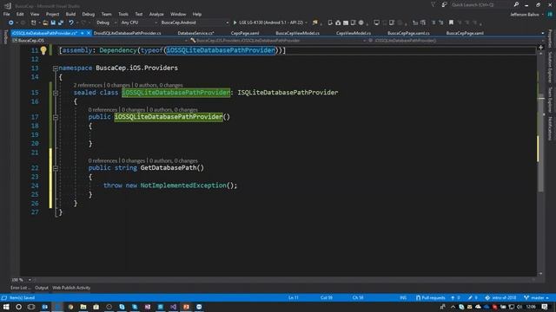Switch to DatabaseService.cs tab

pos(195,33)
